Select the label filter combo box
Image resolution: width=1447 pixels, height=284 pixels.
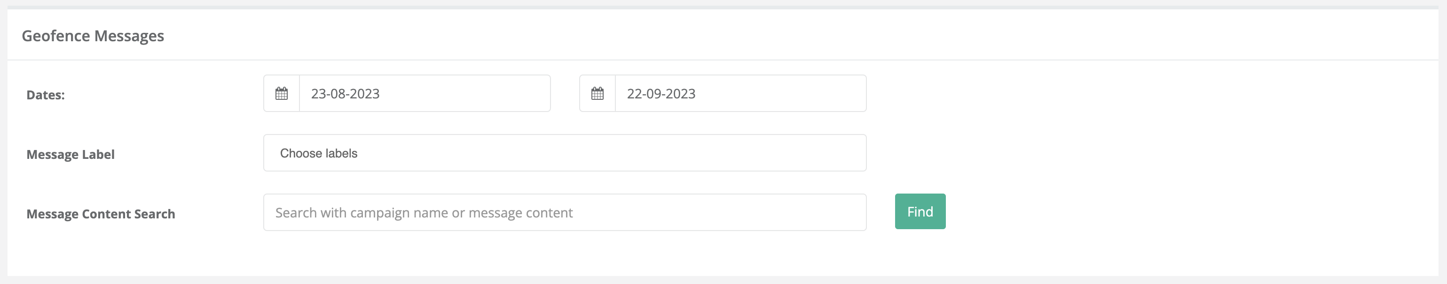pyautogui.click(x=565, y=153)
